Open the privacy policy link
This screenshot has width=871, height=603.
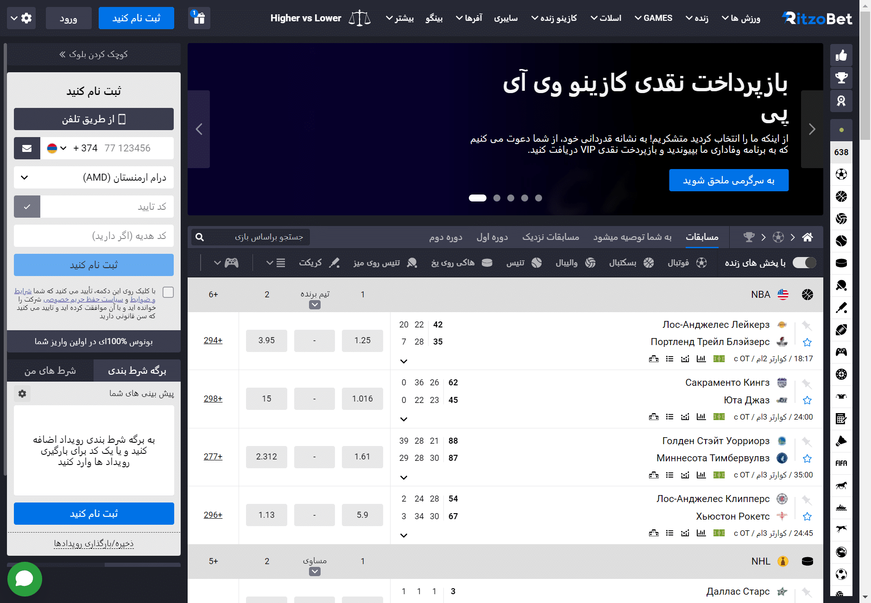click(83, 299)
